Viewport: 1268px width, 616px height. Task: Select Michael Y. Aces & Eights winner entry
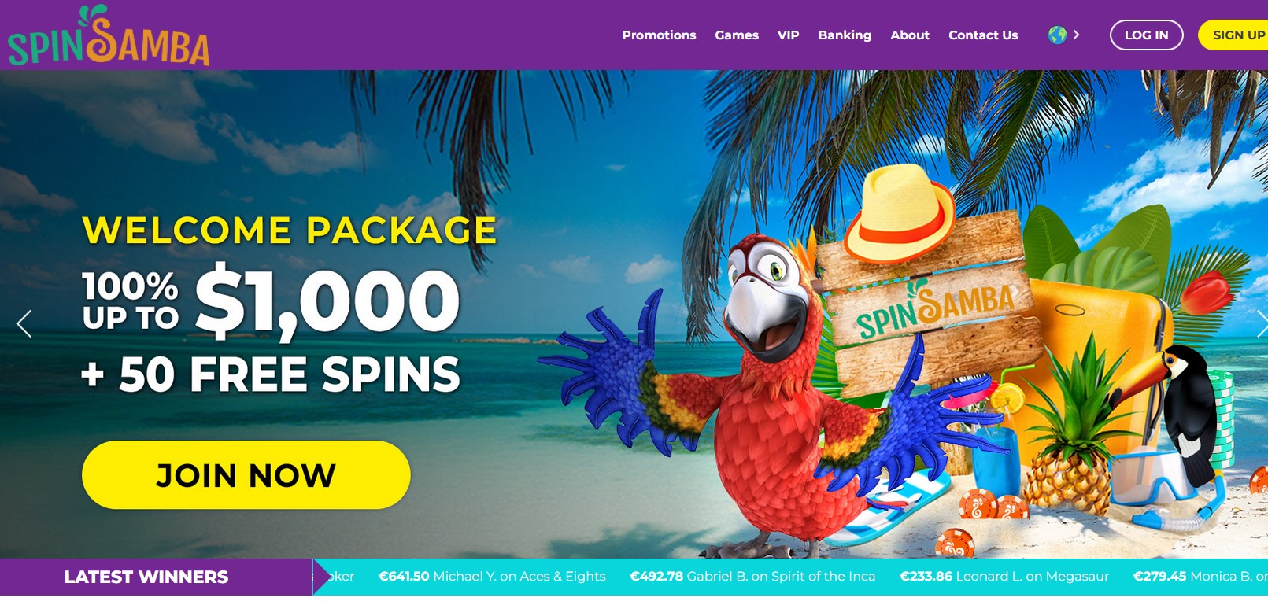tap(492, 576)
